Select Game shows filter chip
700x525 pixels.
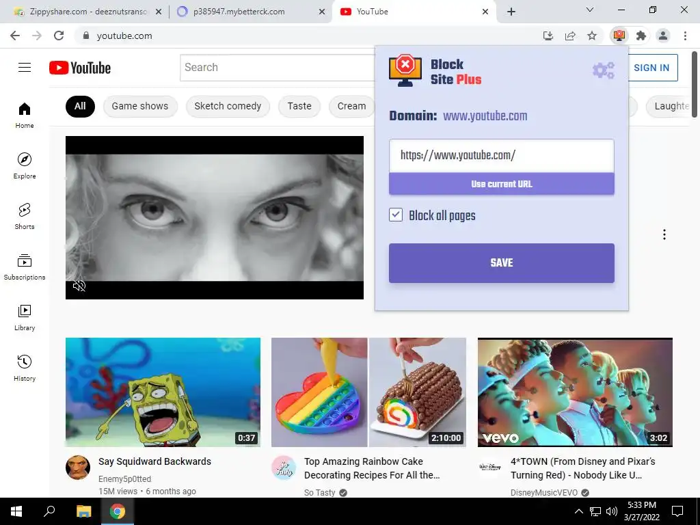pyautogui.click(x=140, y=106)
